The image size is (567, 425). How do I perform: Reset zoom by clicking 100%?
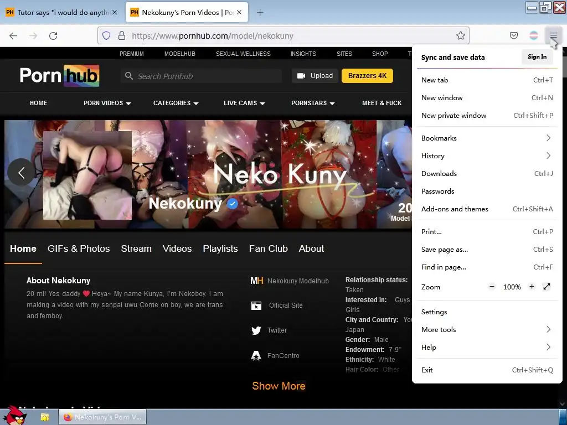click(512, 287)
